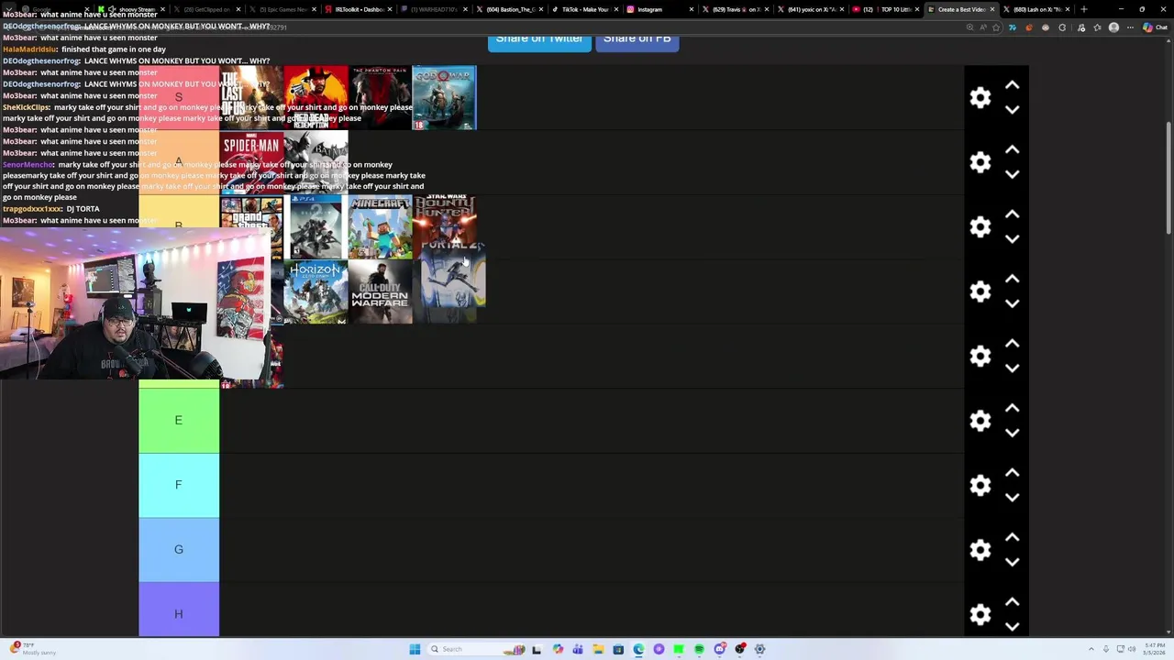
Task: Open Spotify from the taskbar
Action: coord(699,649)
